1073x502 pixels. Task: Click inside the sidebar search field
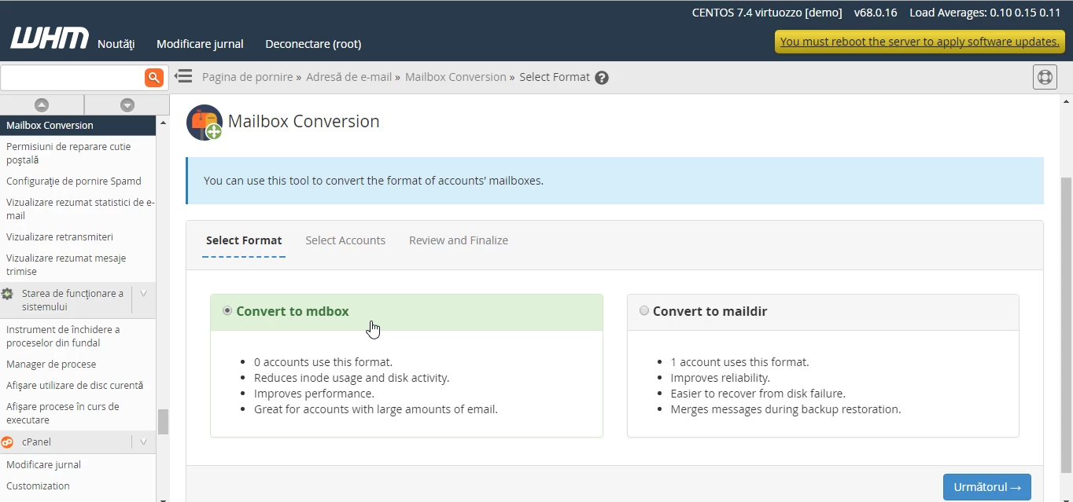(x=71, y=77)
